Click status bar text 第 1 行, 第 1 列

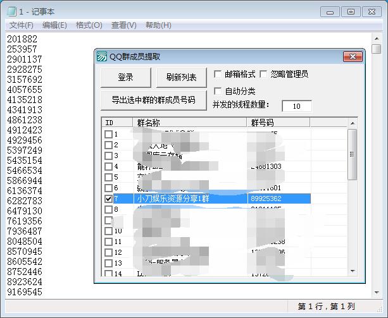327,307
